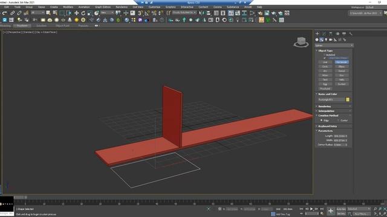The height and width of the screenshot is (217, 387).
Task: Toggle Angle Snap icon
Action: tap(147, 13)
